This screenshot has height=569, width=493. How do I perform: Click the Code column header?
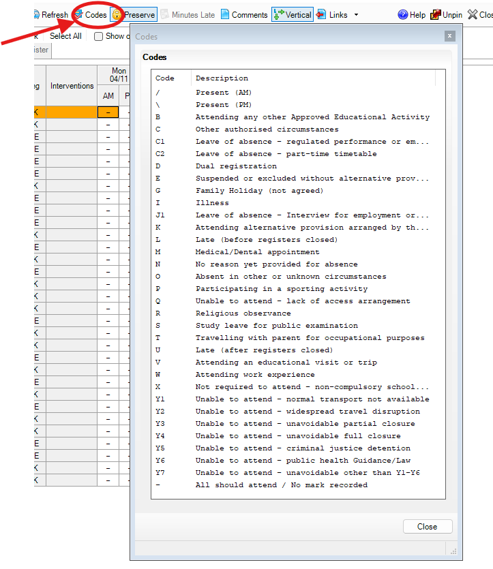[x=165, y=78]
